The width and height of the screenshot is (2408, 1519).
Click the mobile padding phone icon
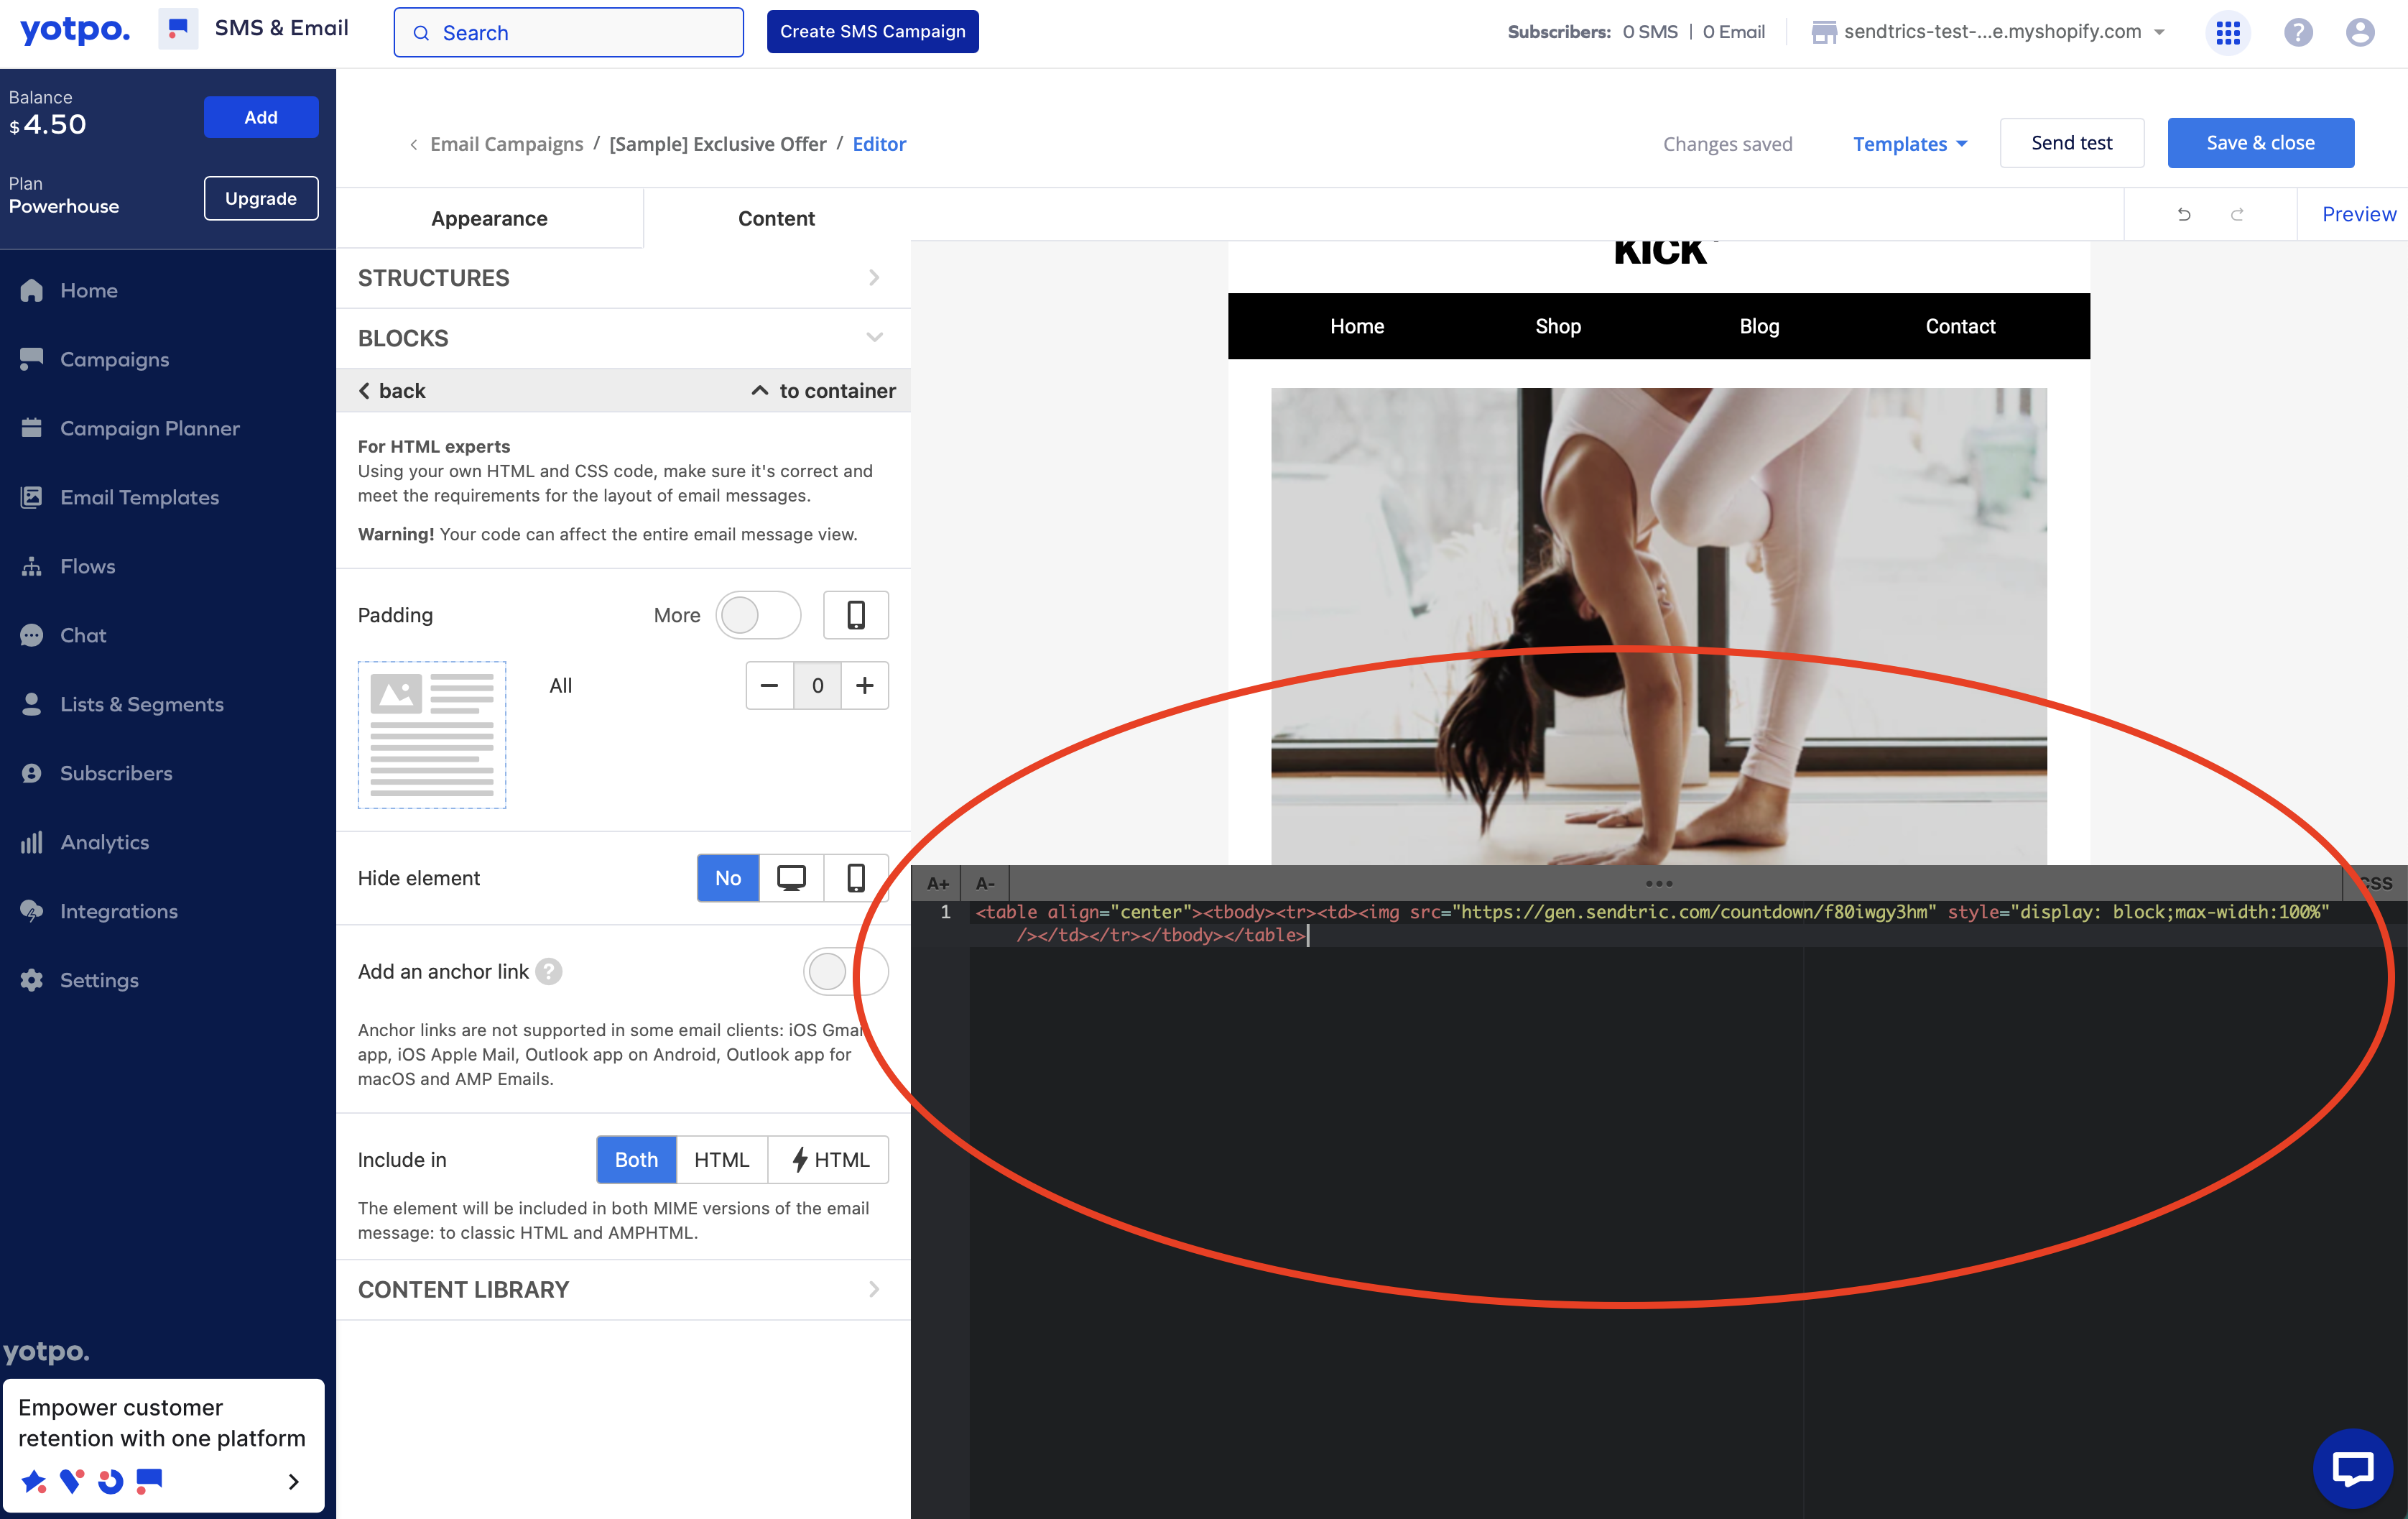click(x=855, y=615)
